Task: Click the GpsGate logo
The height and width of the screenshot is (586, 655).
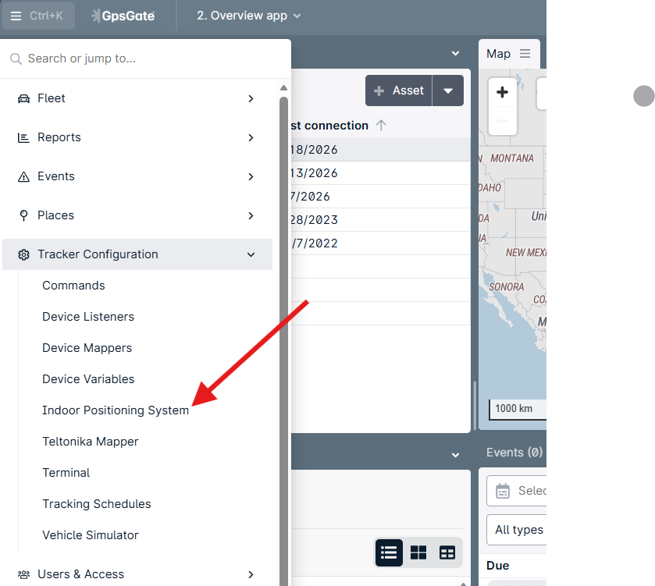Action: coord(123,16)
